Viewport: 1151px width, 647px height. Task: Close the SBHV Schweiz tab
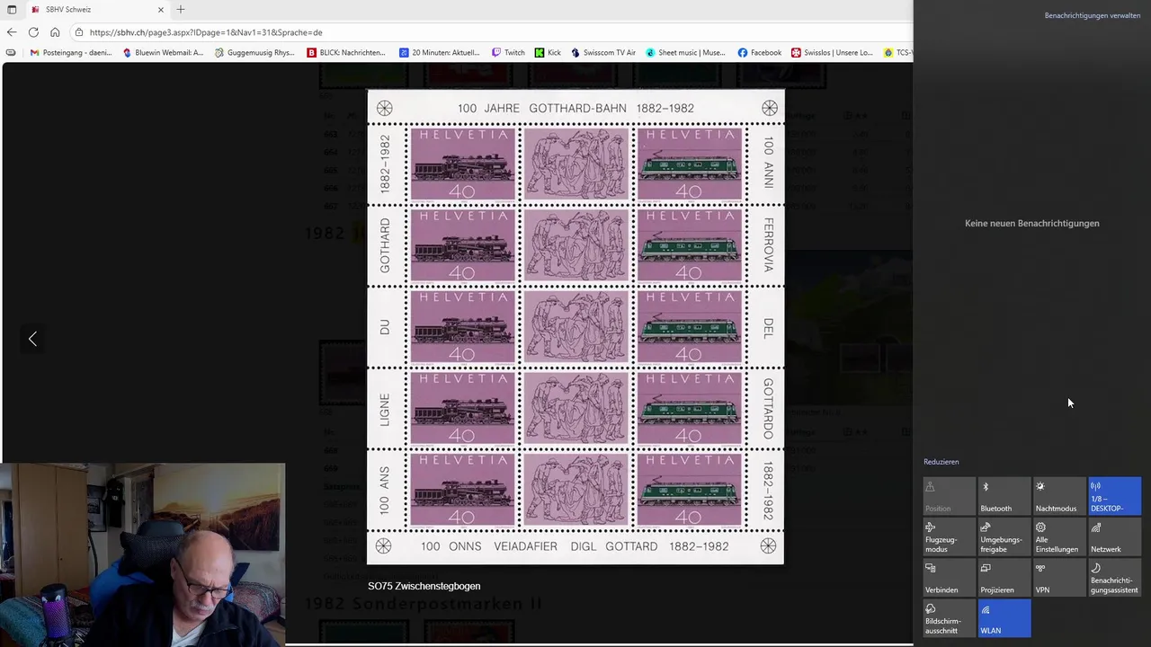click(x=161, y=9)
